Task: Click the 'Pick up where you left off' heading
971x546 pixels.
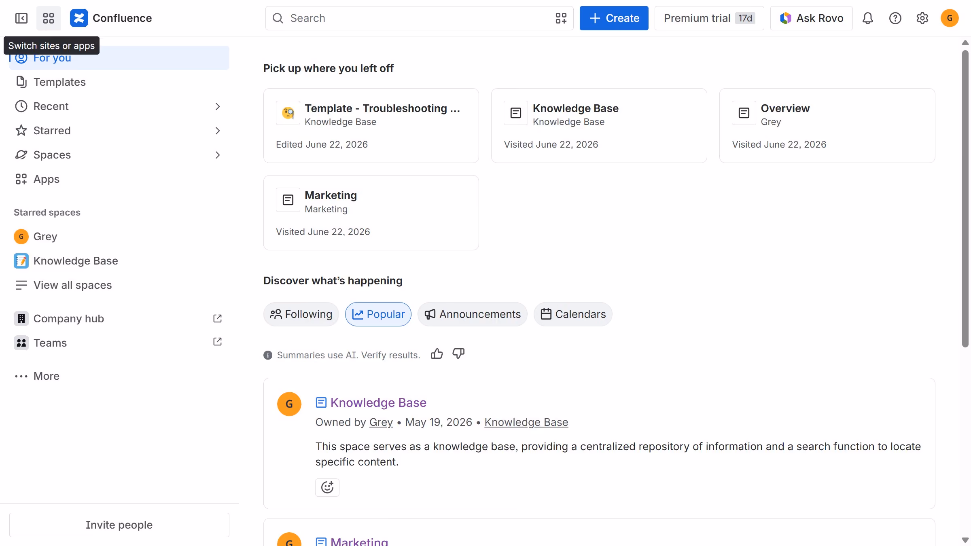Action: (328, 68)
